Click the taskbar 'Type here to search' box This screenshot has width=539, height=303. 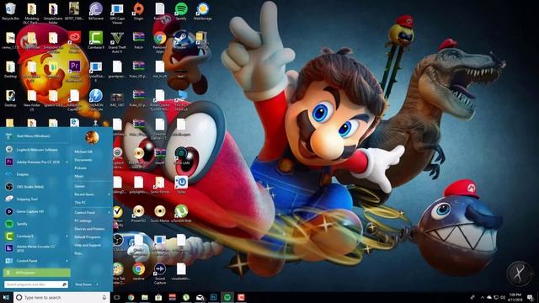(x=61, y=297)
